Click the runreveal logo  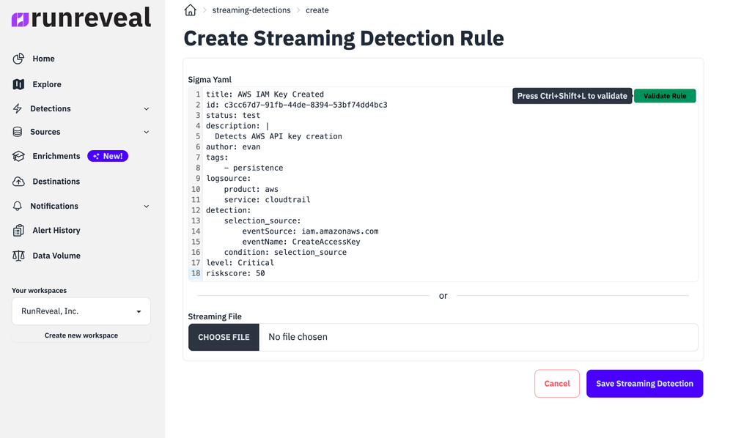click(81, 20)
